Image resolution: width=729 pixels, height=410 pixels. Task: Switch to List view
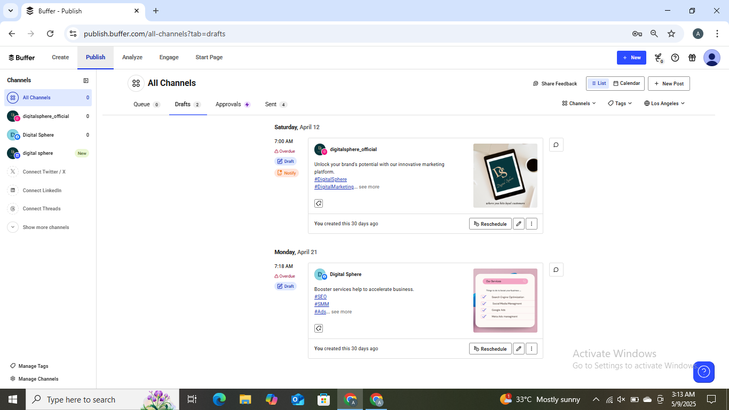(599, 83)
